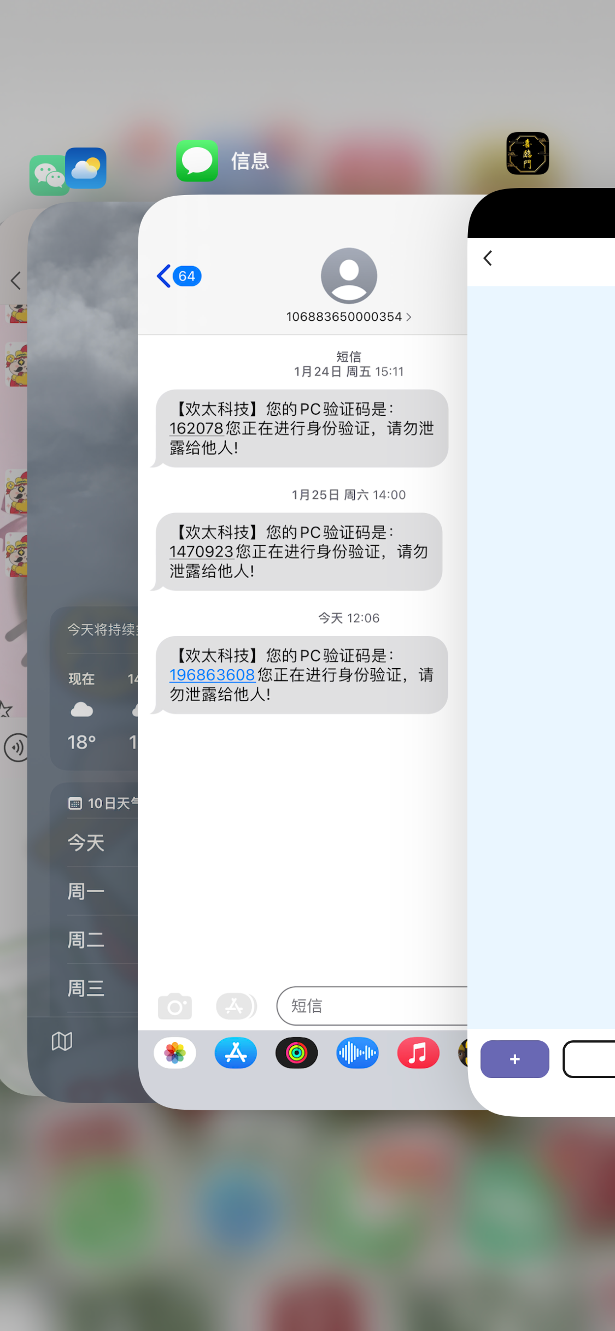Tap the Weather app icon
Image resolution: width=615 pixels, height=1331 pixels.
click(x=86, y=168)
